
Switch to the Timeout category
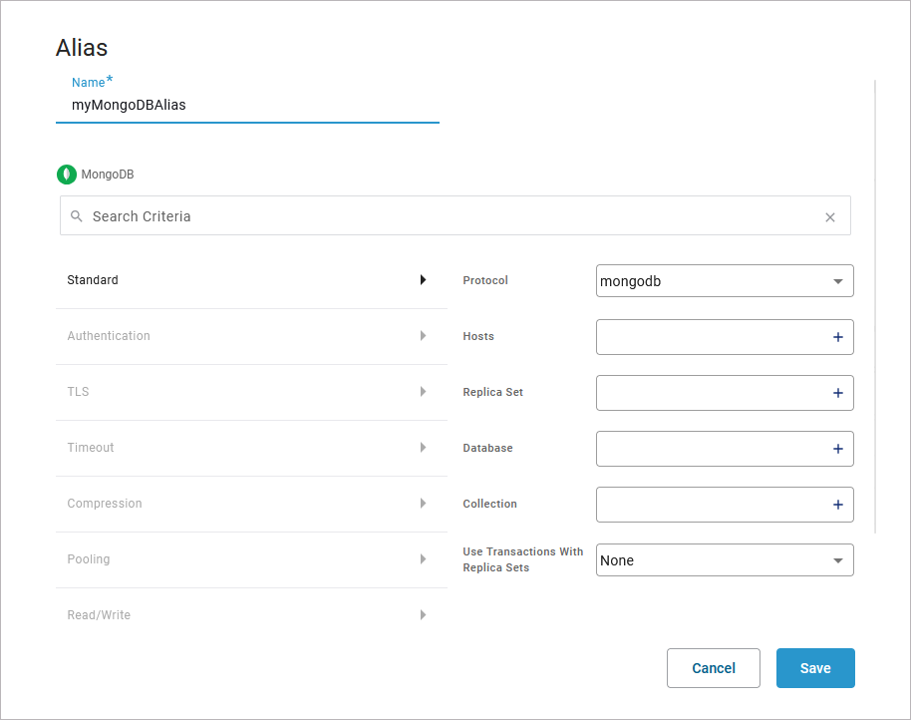tap(91, 448)
